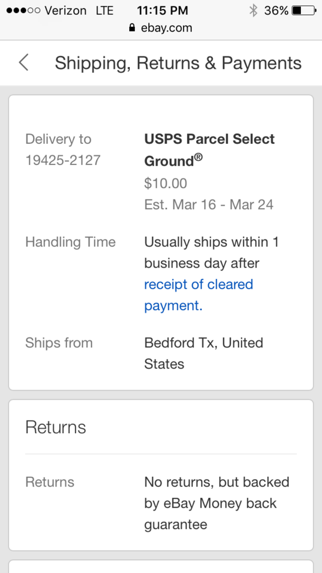Tap the Ships from label

59,343
